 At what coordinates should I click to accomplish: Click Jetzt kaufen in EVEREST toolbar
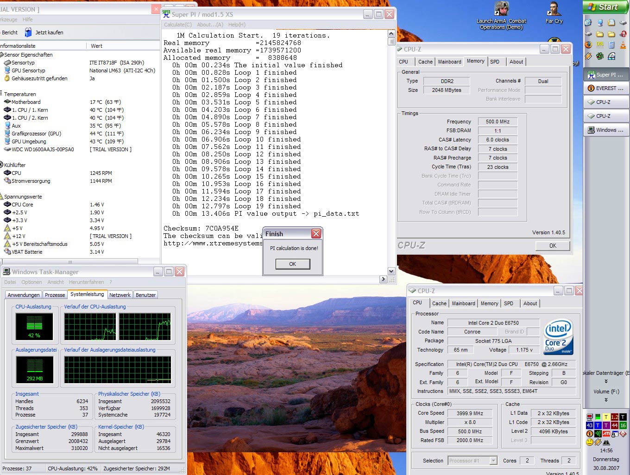click(x=44, y=32)
